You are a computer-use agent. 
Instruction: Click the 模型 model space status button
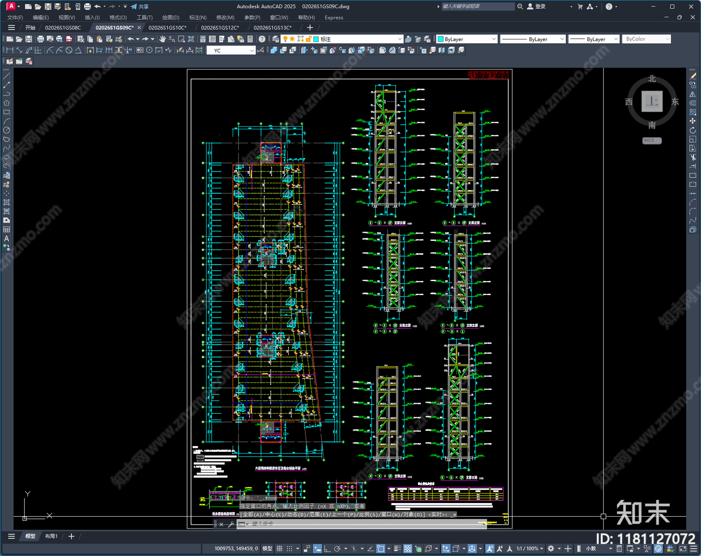tap(267, 549)
